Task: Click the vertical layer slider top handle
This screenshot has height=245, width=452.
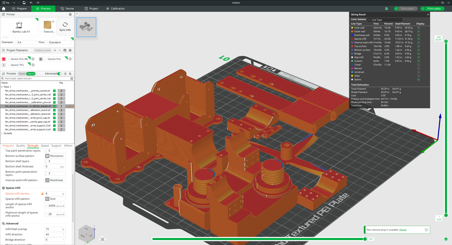Action: coord(446,41)
